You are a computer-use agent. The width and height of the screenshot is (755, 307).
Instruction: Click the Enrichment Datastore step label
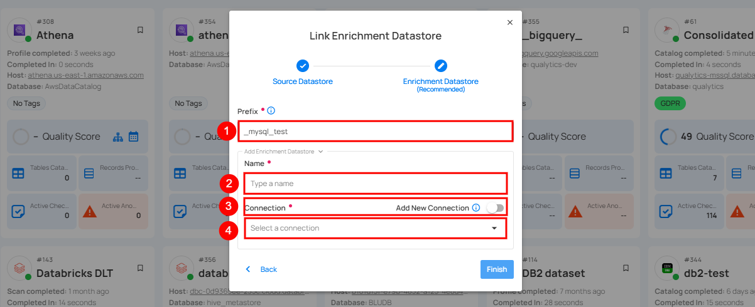[441, 81]
